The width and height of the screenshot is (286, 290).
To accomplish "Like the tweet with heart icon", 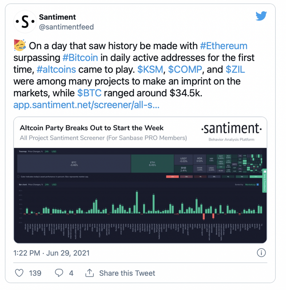I will (x=19, y=273).
